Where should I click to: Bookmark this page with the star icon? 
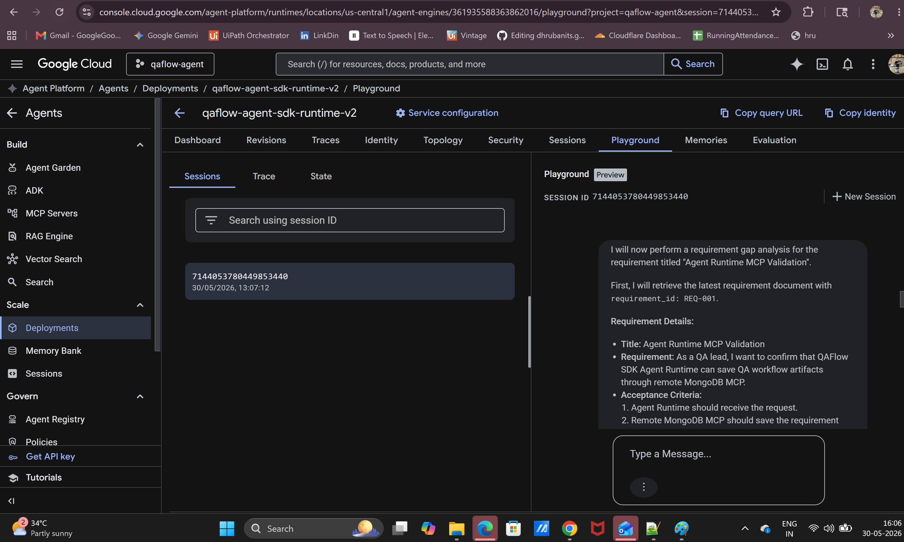point(776,12)
